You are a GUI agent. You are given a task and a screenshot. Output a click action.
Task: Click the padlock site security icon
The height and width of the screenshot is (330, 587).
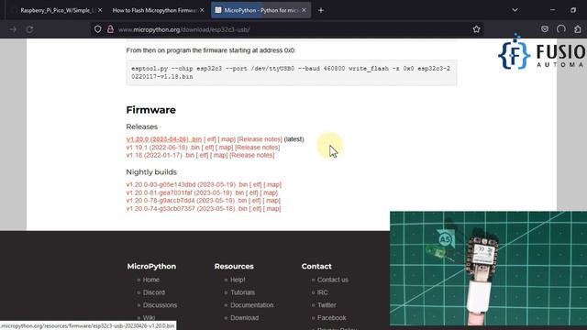pyautogui.click(x=110, y=29)
